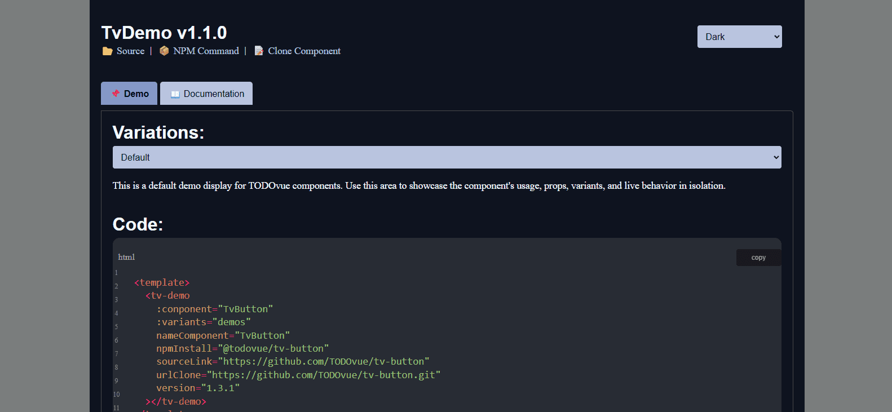This screenshot has height=412, width=892.
Task: Click the html language label
Action: [x=126, y=257]
